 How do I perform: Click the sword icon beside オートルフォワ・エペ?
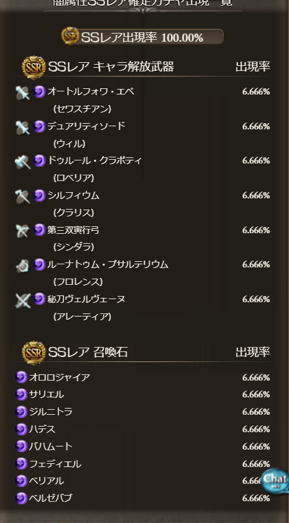(22, 93)
